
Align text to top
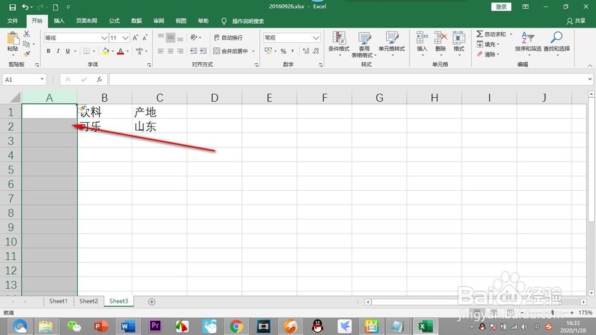(161, 38)
